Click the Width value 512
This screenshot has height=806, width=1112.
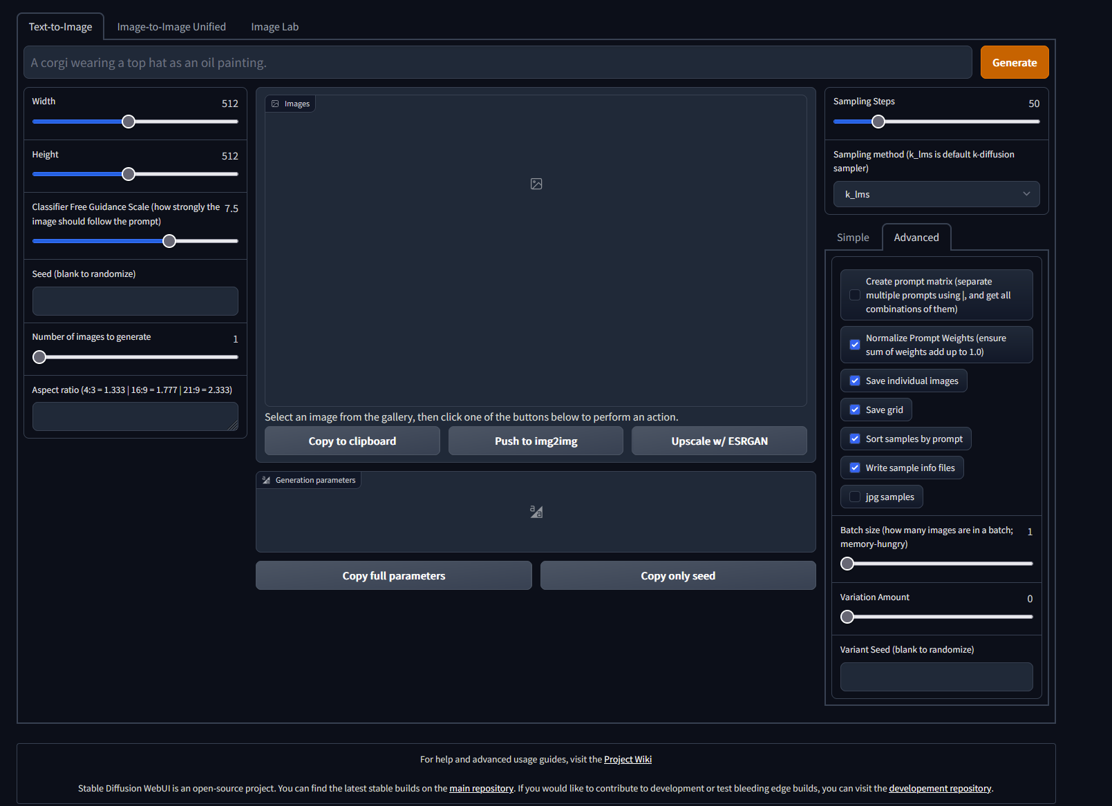(x=230, y=104)
